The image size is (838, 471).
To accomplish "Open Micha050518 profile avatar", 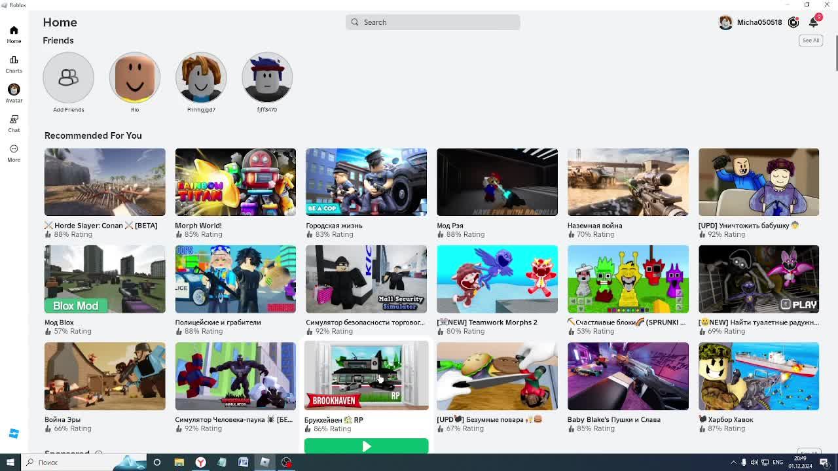I will click(725, 22).
